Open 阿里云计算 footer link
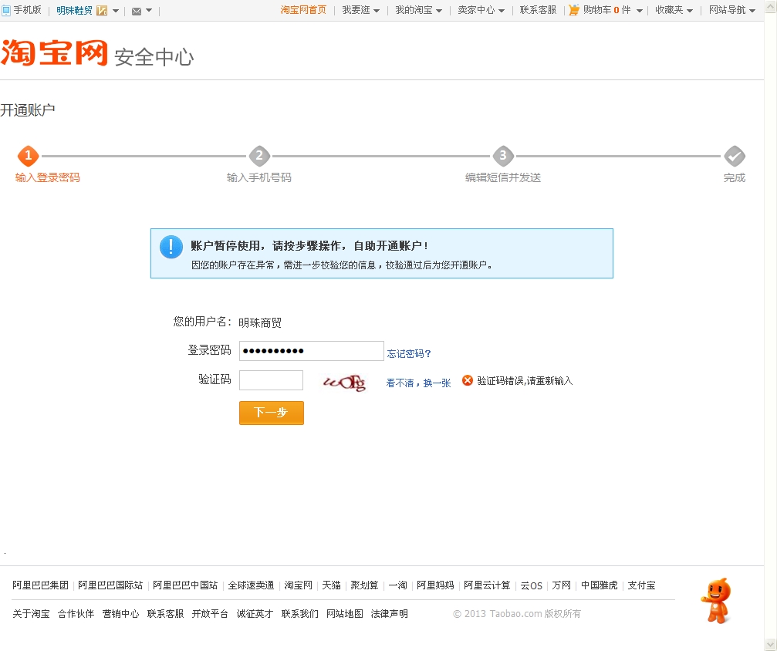Screen dimensions: 777x651 [487, 585]
